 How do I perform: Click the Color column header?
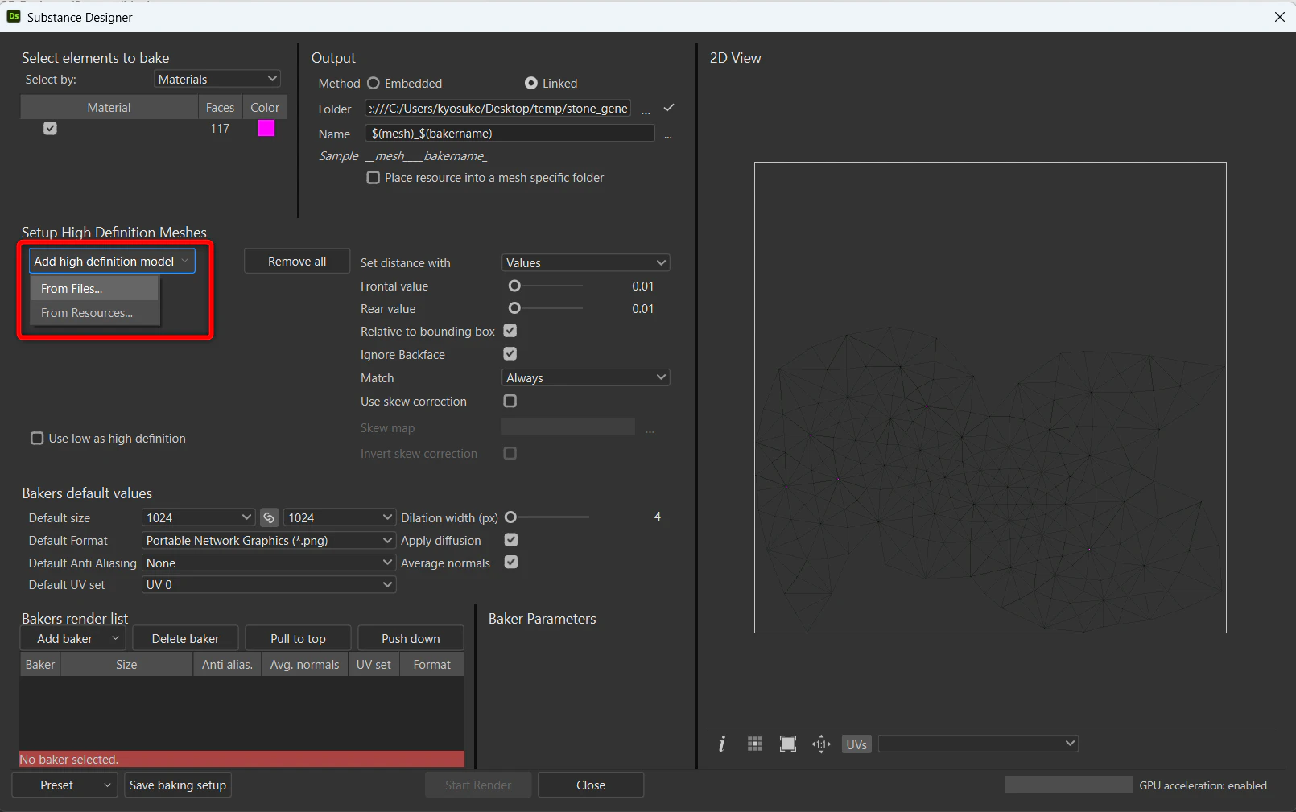(265, 108)
